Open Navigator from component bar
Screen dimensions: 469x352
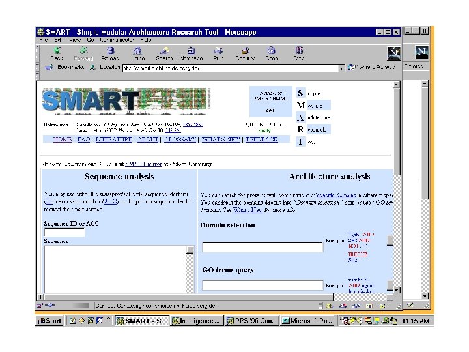[329, 306]
